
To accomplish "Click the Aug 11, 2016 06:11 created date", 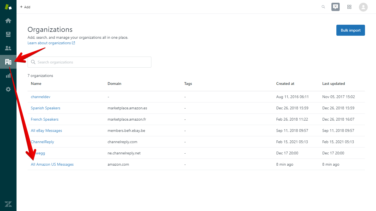I will point(293,97).
